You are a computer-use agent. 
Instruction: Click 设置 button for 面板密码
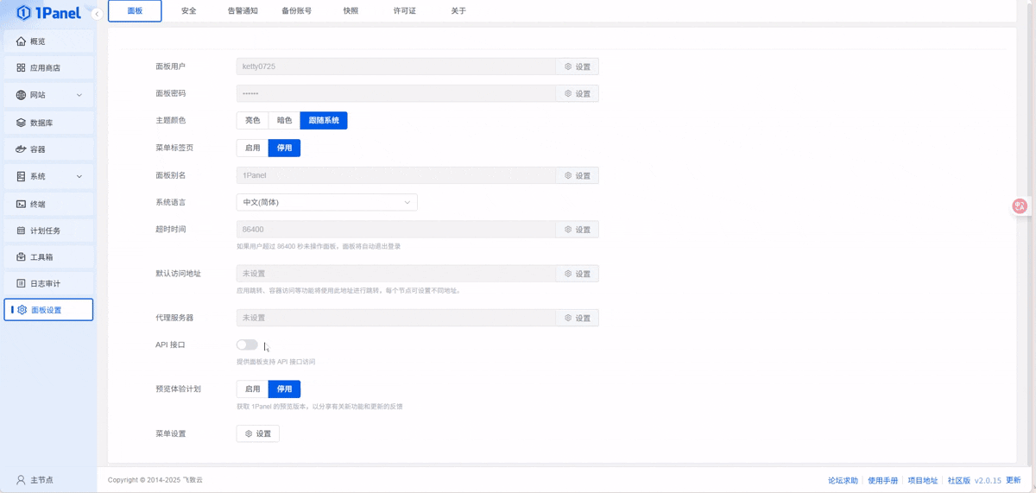point(577,93)
